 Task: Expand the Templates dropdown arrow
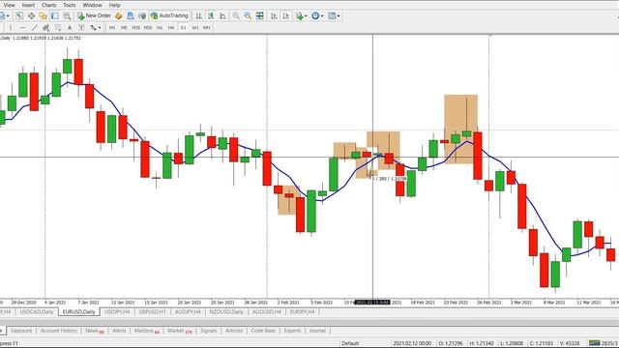point(339,15)
